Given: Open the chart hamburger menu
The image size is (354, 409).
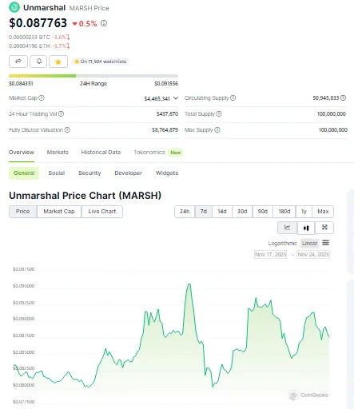Looking at the screenshot, I should (x=325, y=243).
